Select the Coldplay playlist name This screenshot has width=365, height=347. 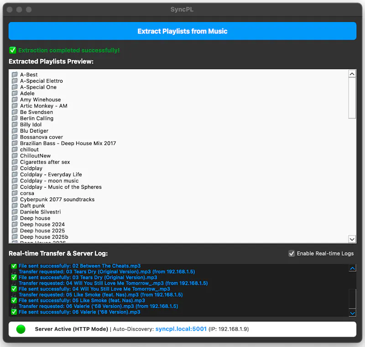pos(31,168)
